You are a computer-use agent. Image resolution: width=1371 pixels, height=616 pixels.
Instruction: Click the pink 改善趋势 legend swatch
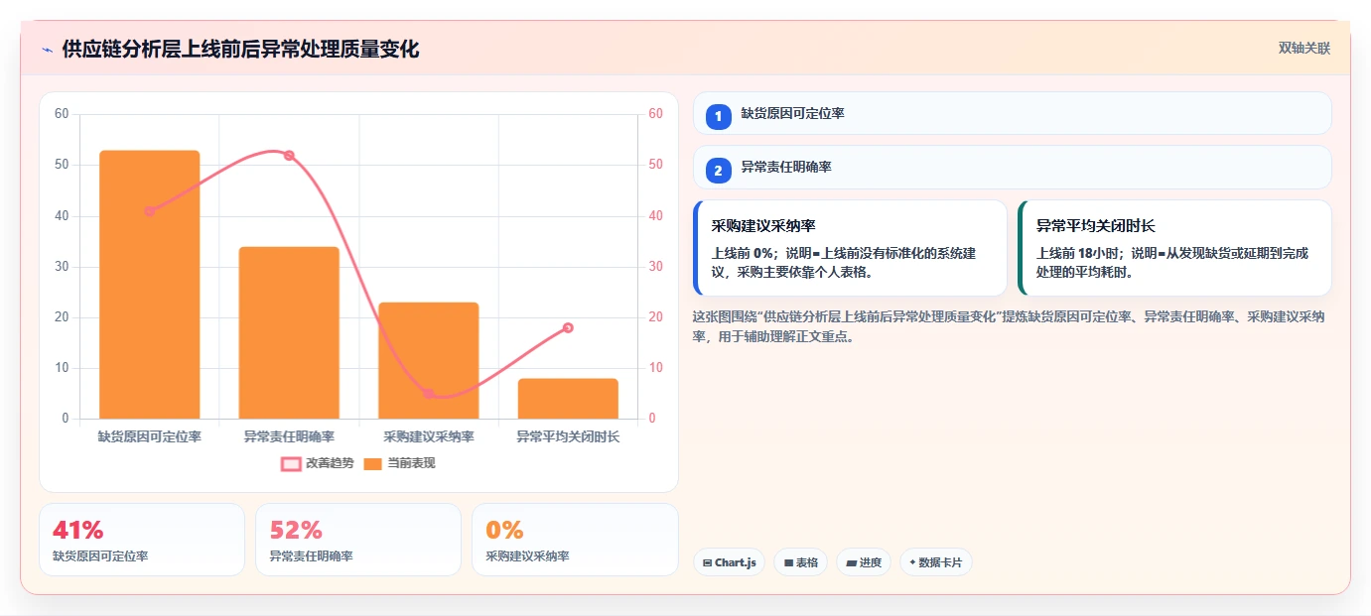[x=291, y=463]
